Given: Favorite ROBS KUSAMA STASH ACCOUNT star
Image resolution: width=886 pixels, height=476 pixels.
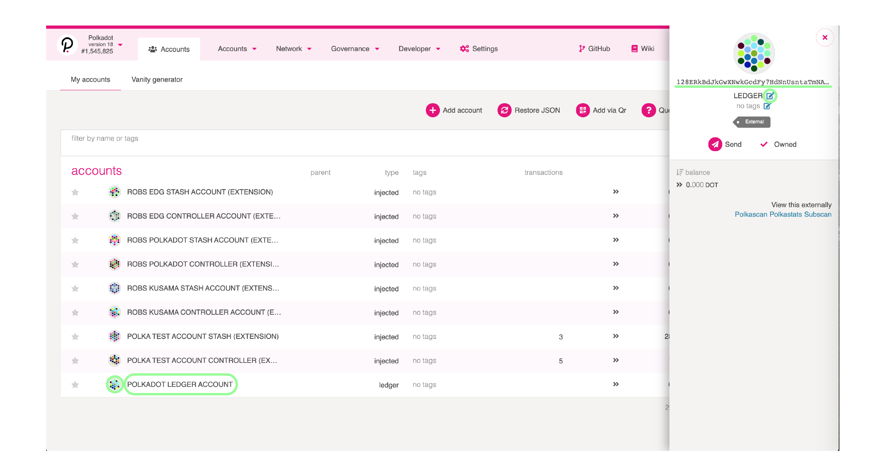Looking at the screenshot, I should click(75, 288).
